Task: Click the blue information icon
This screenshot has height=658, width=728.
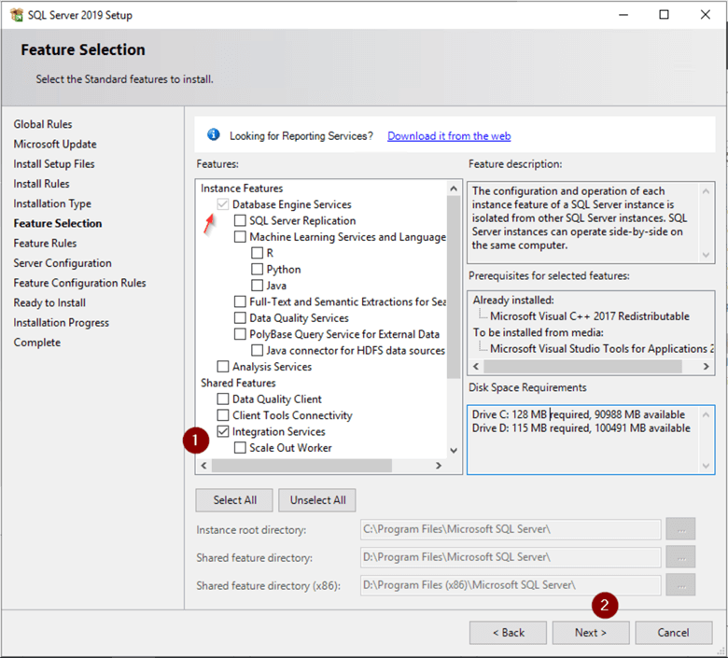Action: 214,135
